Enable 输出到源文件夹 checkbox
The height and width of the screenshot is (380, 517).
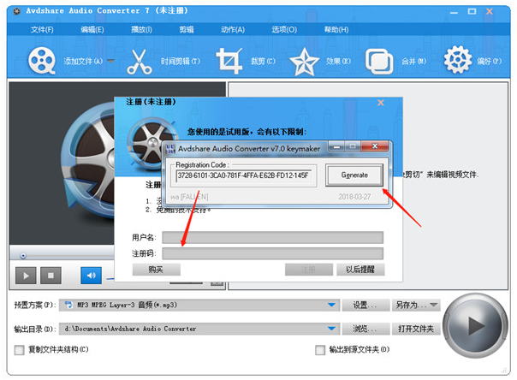[320, 350]
